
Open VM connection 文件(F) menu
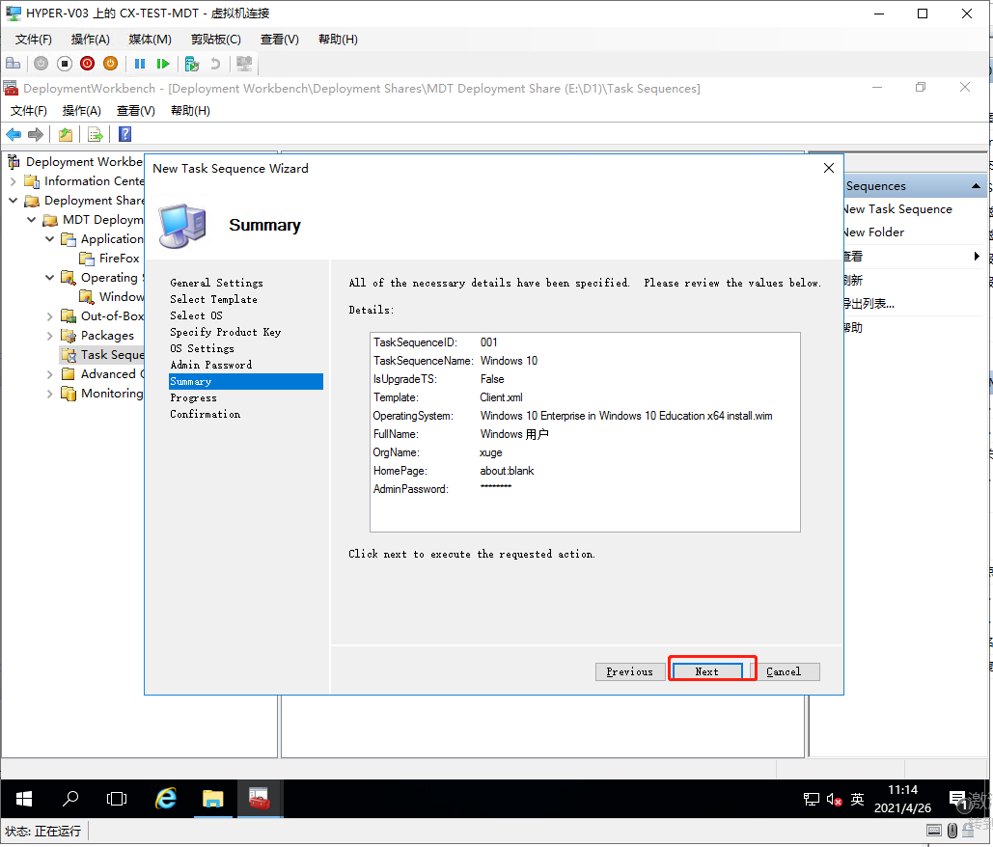click(34, 40)
